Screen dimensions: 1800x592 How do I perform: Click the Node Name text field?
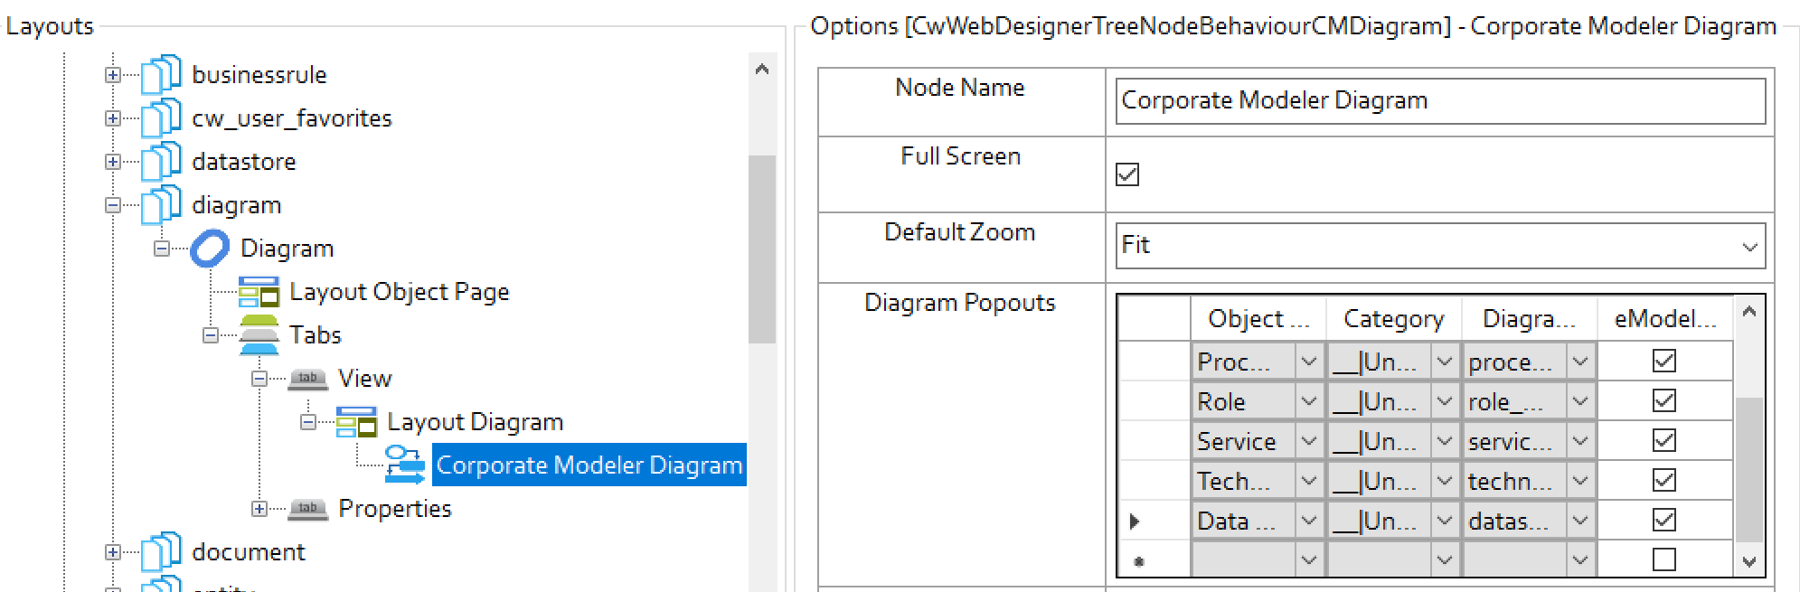(x=1439, y=100)
